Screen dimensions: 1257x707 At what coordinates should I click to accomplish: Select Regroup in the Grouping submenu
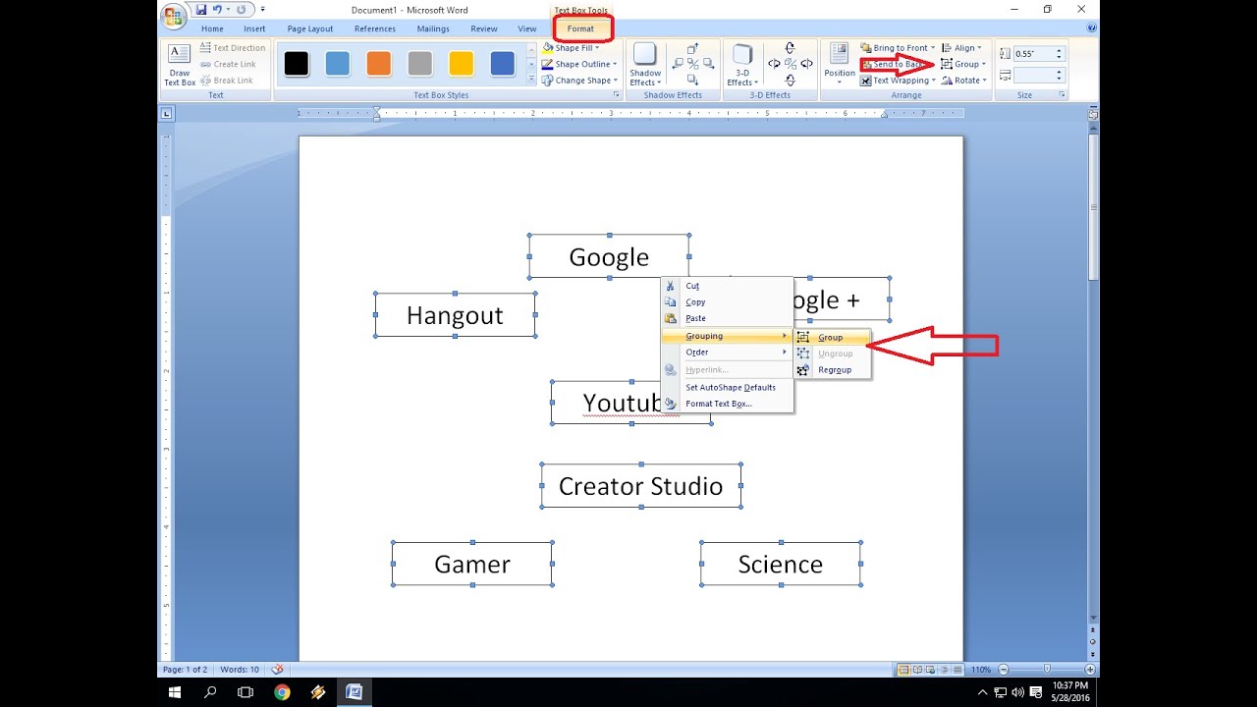tap(832, 370)
